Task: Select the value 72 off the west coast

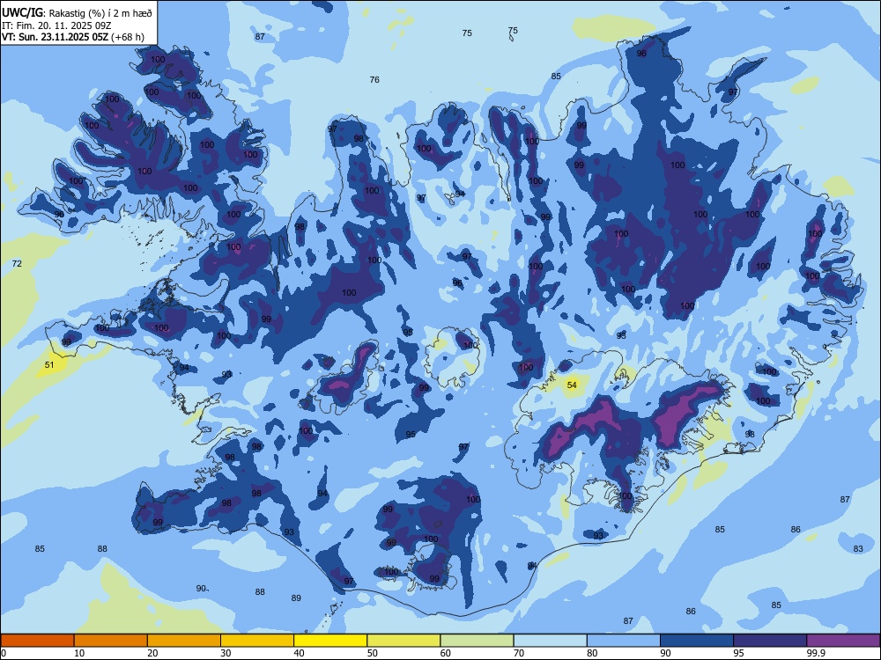Action: click(x=17, y=264)
